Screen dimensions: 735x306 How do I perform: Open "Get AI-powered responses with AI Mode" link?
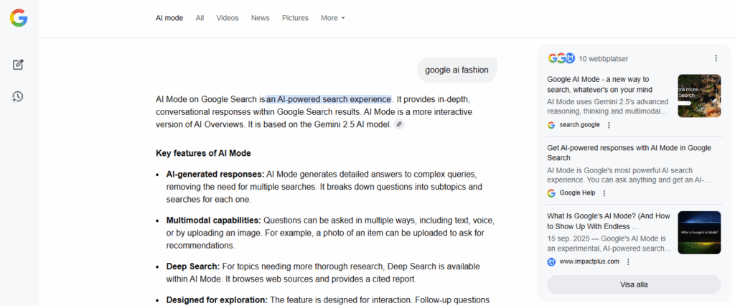point(629,152)
